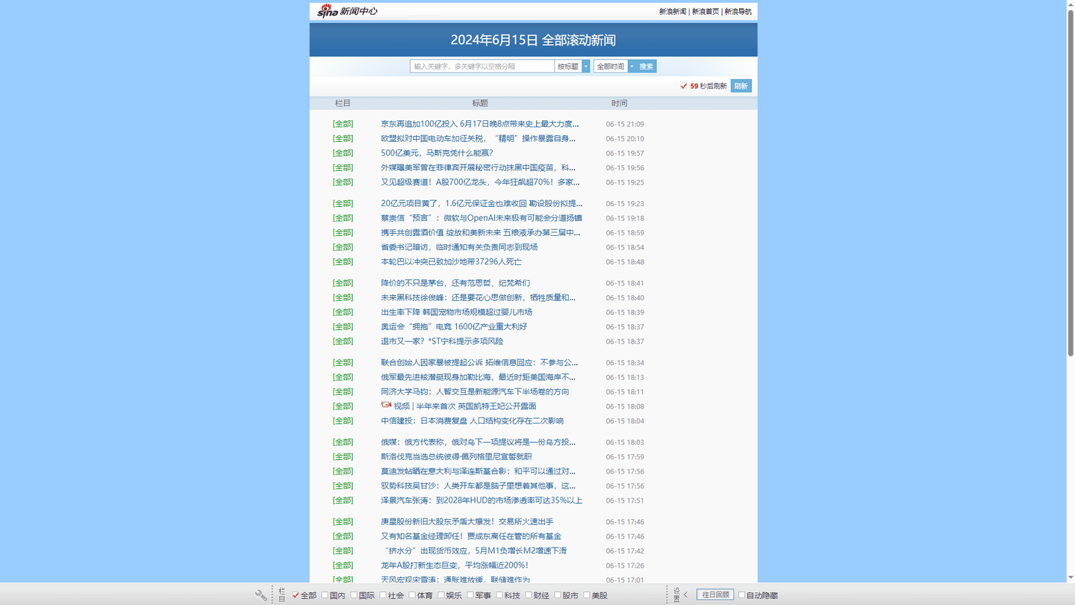Open headline 20亿元项目黄了
The image size is (1075, 605).
[482, 203]
